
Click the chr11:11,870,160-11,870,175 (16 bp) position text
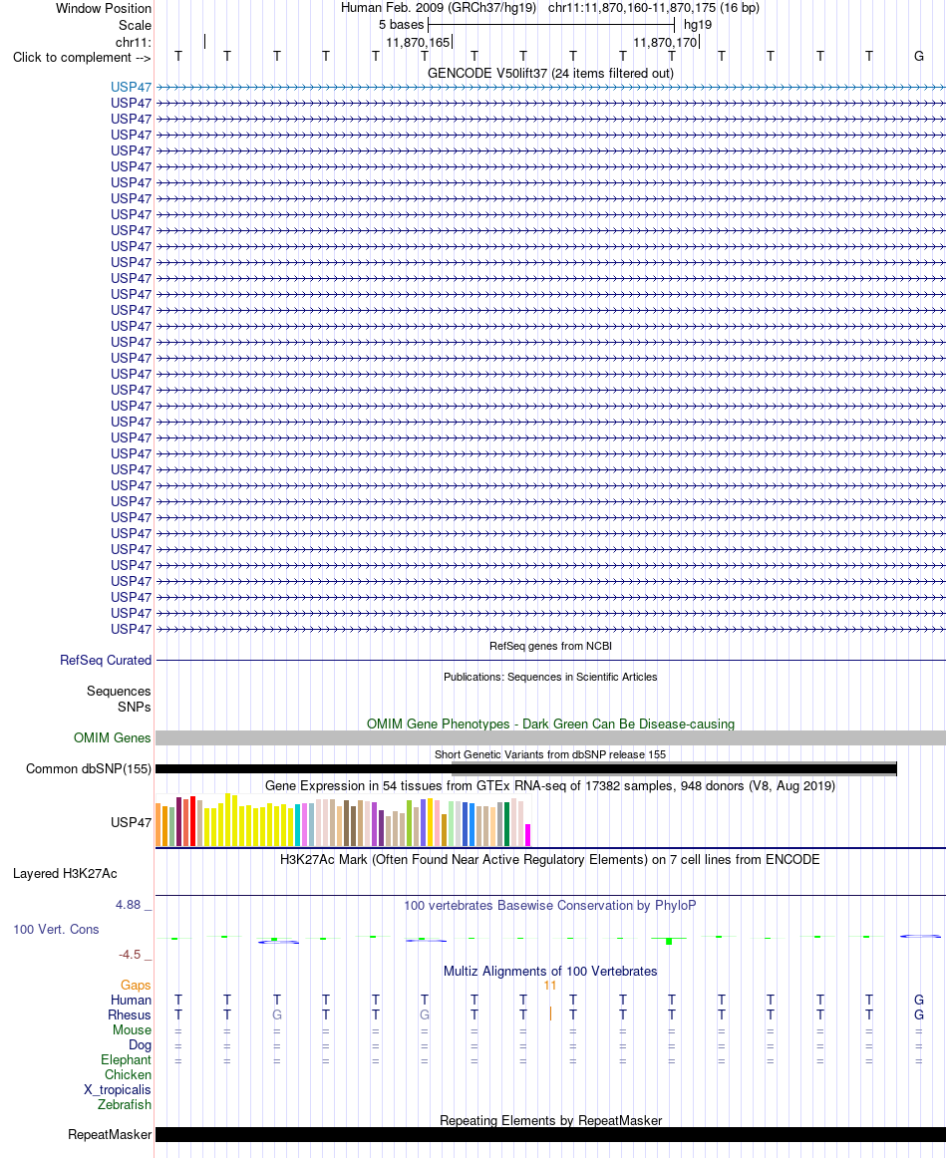[654, 8]
